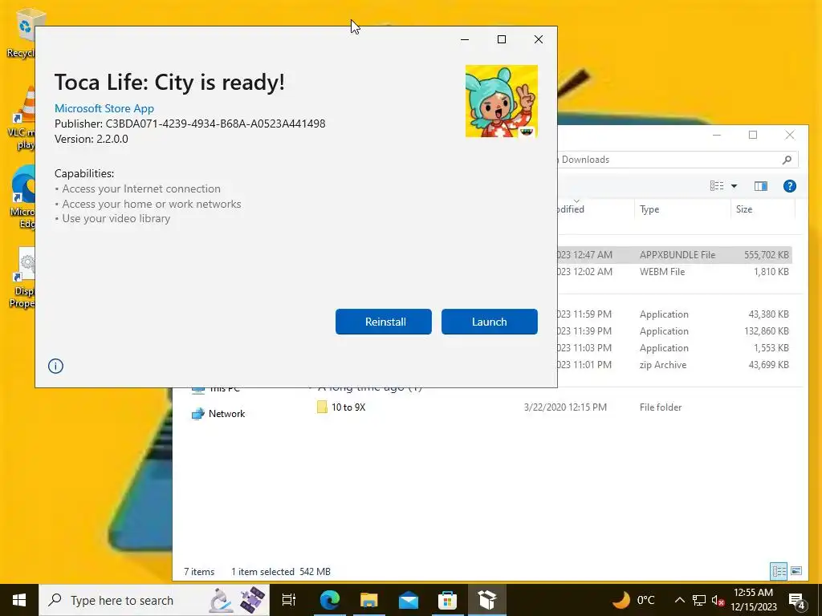Open the Recycle Bin desktop icon
This screenshot has width=822, height=616.
coord(22,32)
